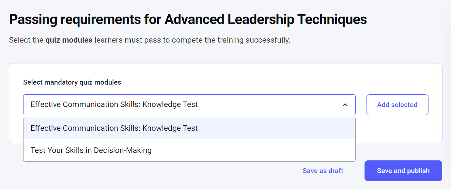451x190 pixels.
Task: Select Test Your Skills in Decision-Making option
Action: pyautogui.click(x=91, y=150)
